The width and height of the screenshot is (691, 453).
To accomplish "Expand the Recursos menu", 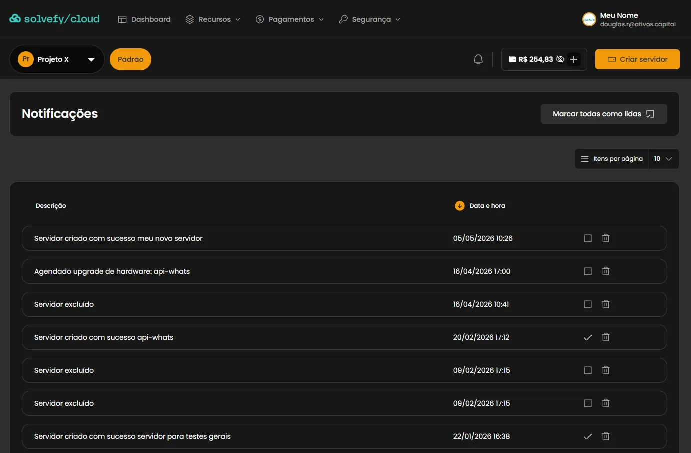I will 213,19.
